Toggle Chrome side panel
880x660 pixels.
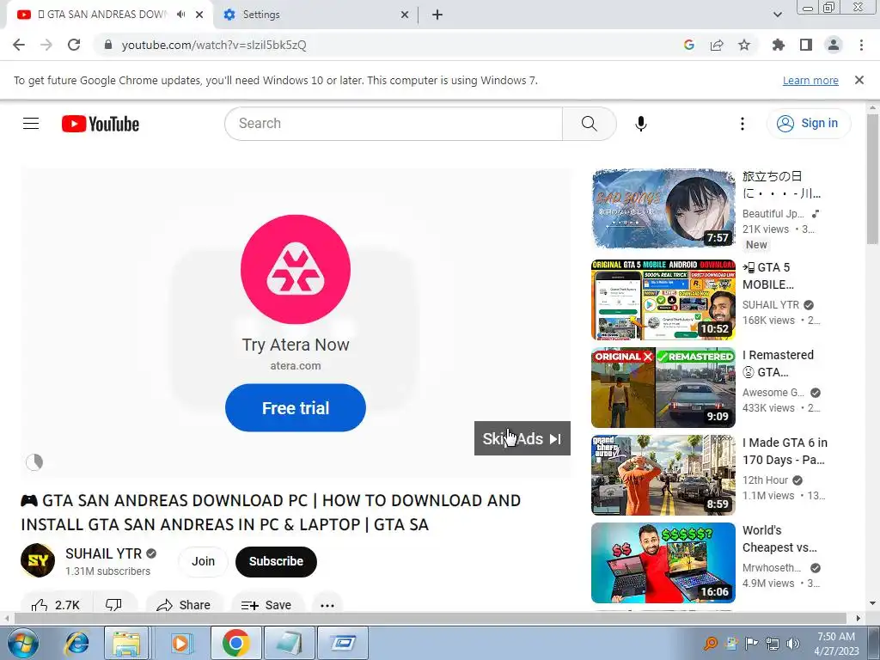point(806,45)
